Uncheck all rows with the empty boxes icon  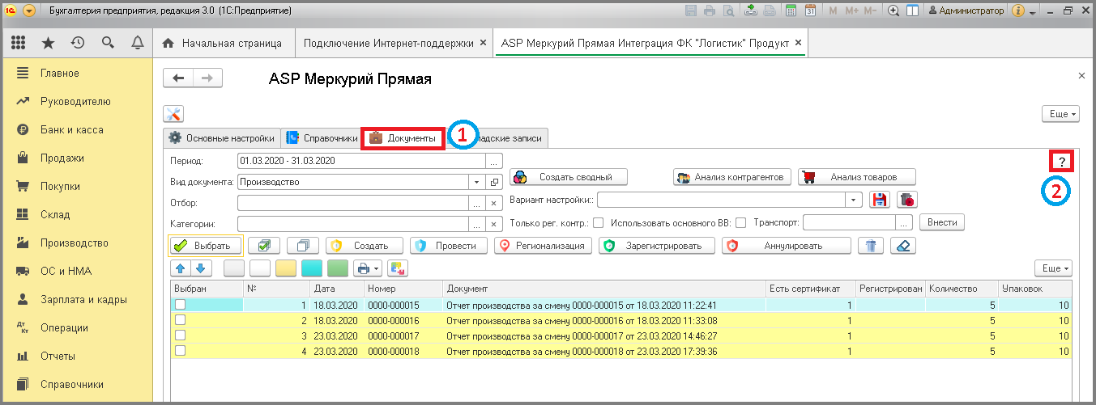(x=304, y=246)
